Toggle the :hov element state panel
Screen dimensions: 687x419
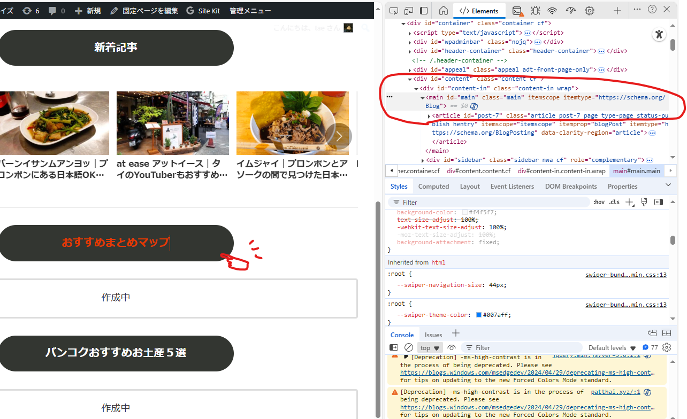coord(599,202)
